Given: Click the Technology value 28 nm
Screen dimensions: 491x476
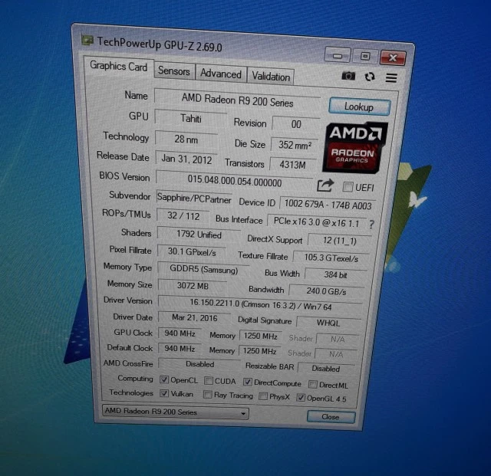Looking at the screenshot, I should click(186, 140).
